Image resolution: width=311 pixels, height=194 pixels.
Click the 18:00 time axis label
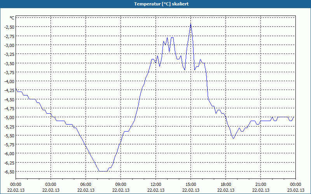(x=226, y=185)
